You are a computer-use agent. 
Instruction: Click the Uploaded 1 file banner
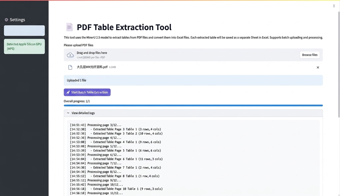coord(193,80)
